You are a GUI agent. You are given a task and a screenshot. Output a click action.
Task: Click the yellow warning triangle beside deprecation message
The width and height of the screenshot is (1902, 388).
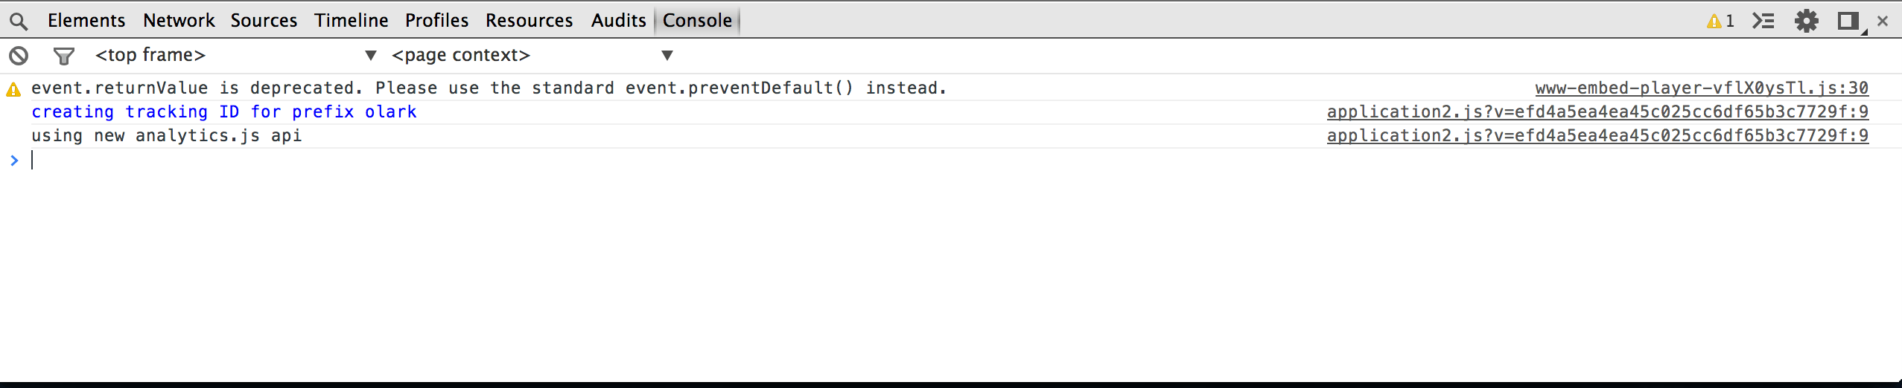click(13, 90)
